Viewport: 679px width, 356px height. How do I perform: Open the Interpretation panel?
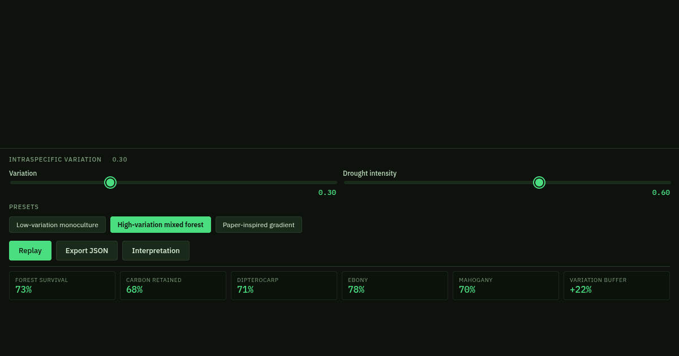[156, 251]
